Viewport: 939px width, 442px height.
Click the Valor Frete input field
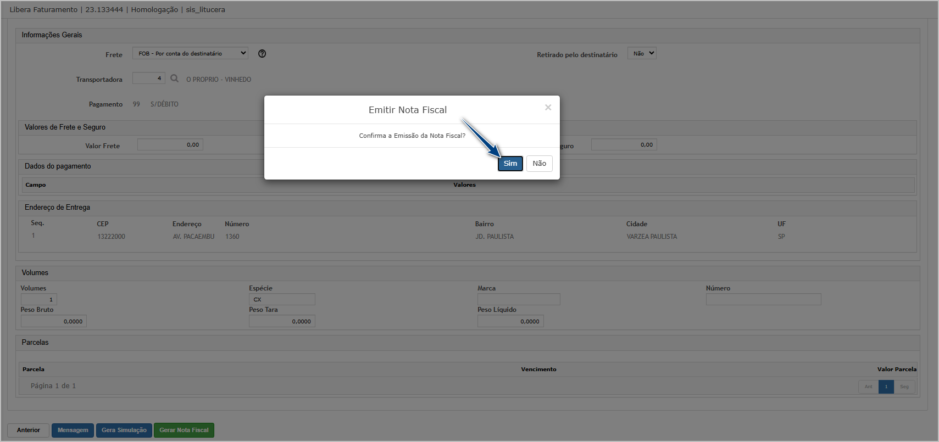tap(170, 145)
